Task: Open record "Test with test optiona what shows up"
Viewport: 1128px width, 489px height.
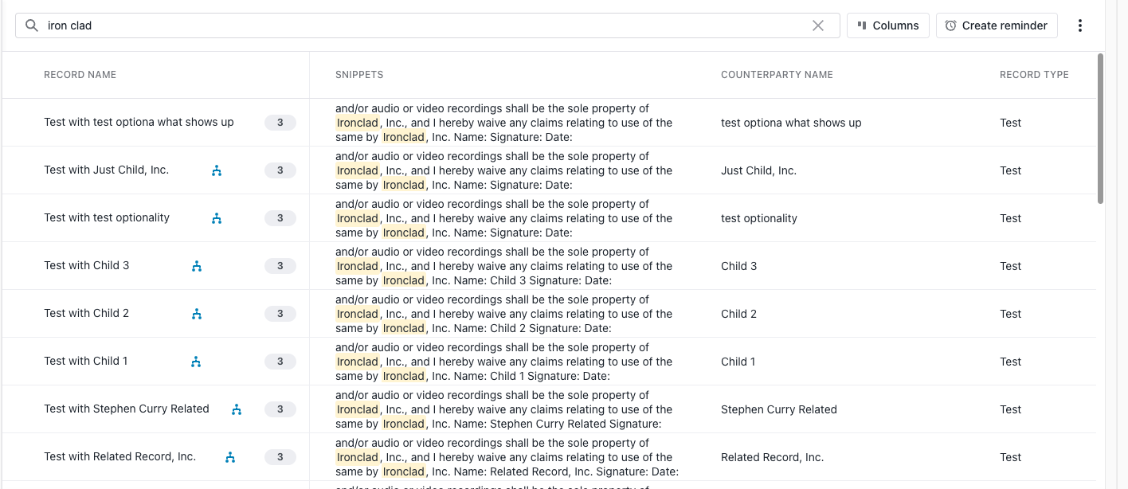Action: click(x=139, y=122)
